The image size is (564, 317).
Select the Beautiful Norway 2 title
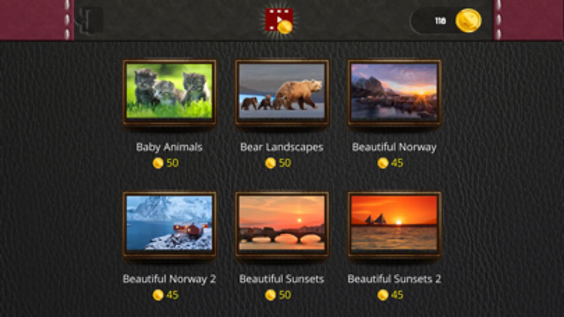click(169, 279)
